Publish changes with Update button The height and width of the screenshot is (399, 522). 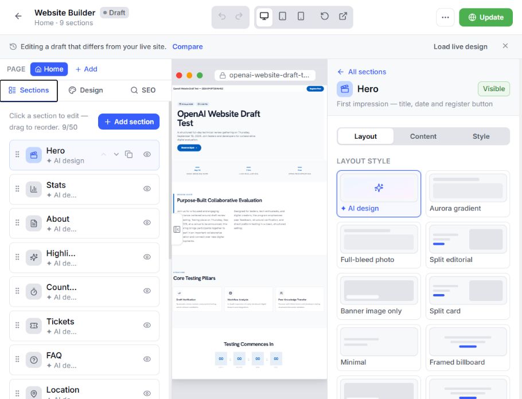pos(486,17)
